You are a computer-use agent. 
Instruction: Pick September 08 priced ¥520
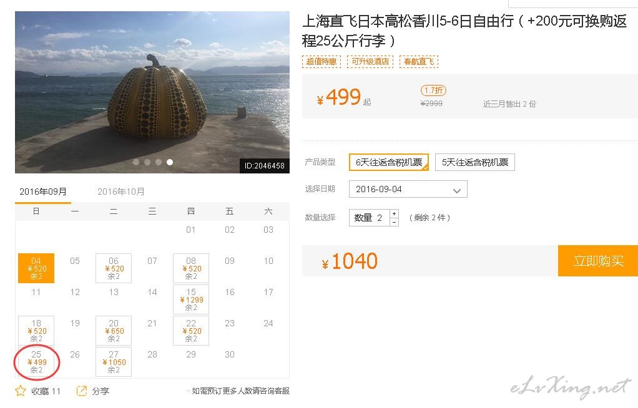[x=191, y=268]
